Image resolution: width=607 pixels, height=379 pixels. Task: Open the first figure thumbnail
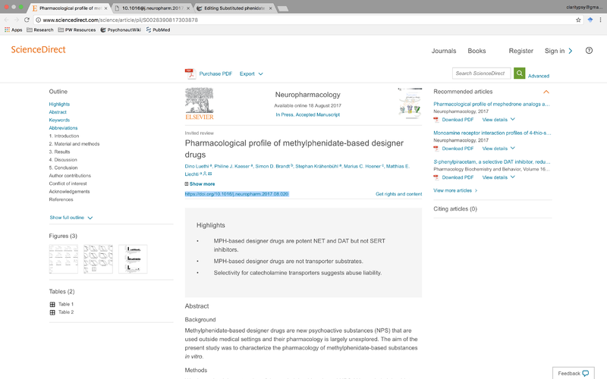pyautogui.click(x=63, y=259)
